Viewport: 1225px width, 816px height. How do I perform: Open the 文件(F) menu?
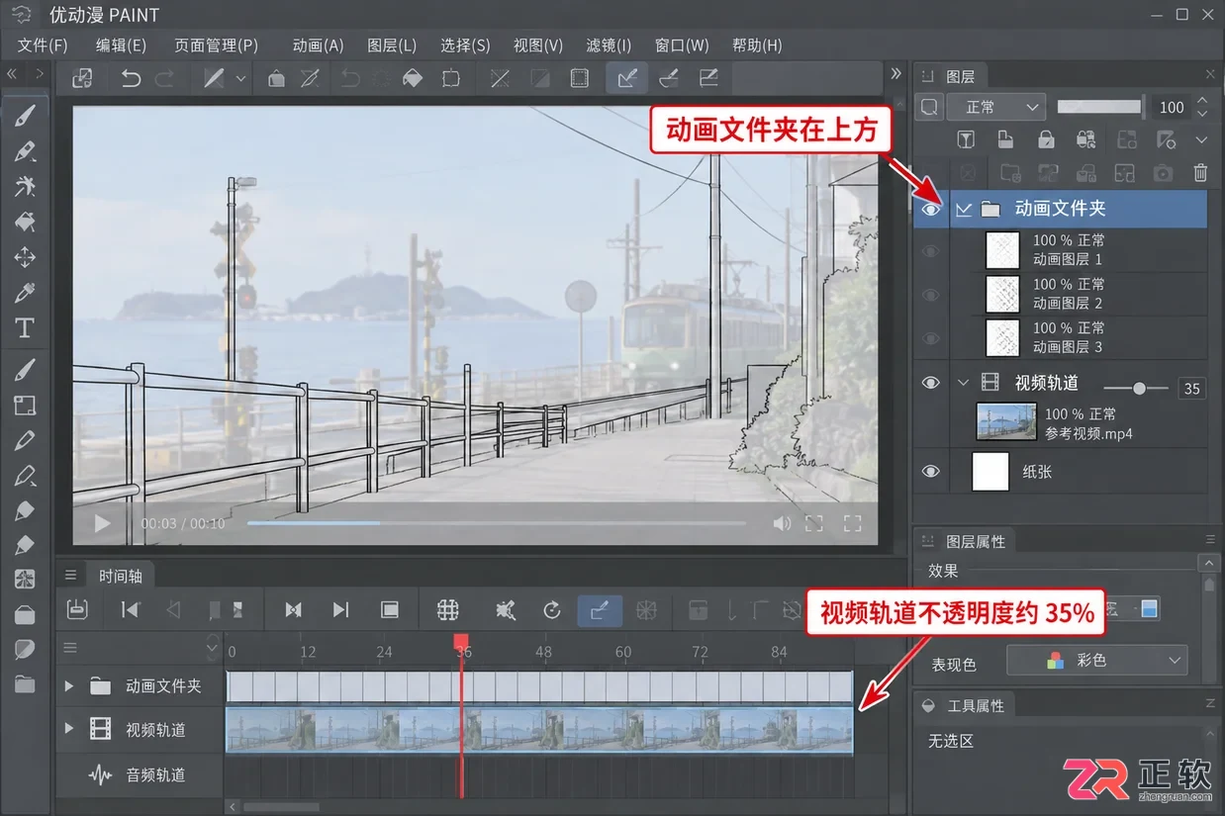43,45
